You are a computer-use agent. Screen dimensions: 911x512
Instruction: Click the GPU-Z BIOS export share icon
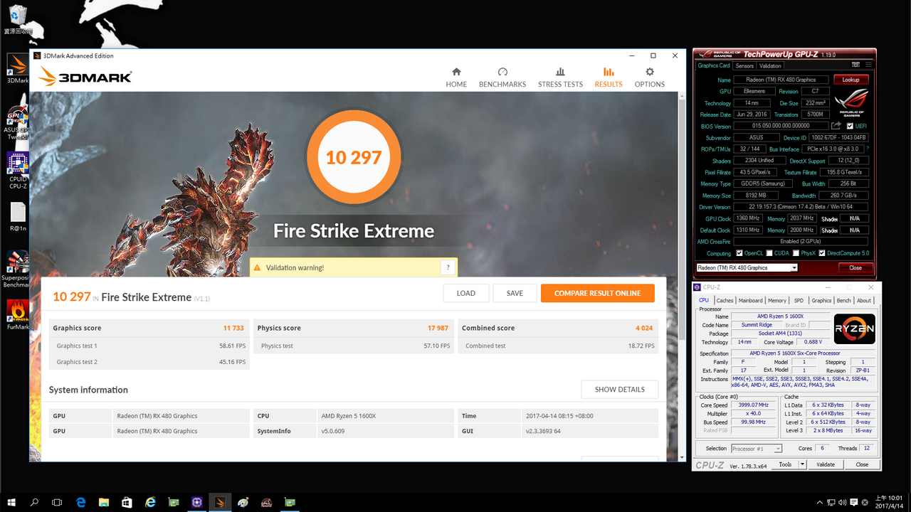tap(836, 126)
